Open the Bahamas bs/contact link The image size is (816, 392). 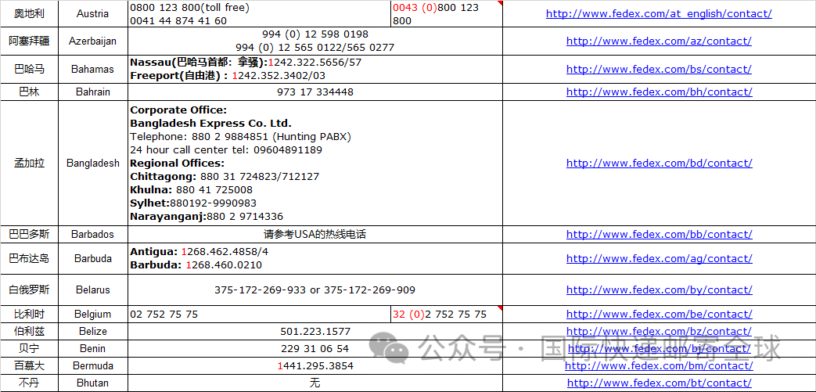tap(659, 69)
